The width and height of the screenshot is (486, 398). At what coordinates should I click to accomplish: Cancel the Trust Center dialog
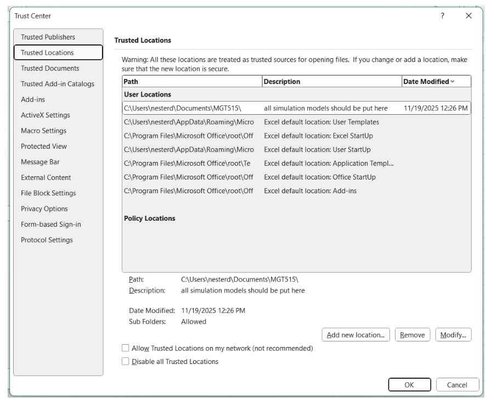coord(457,385)
